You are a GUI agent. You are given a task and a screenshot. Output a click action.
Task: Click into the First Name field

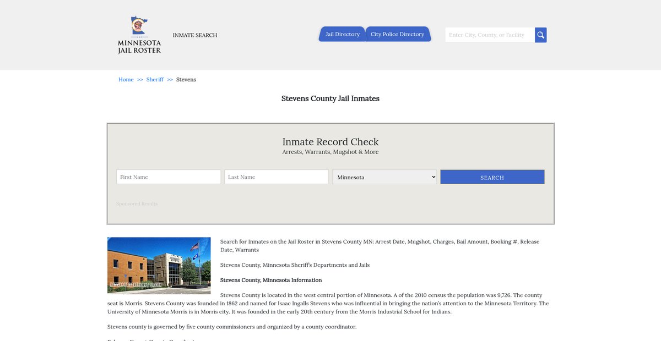tap(169, 177)
